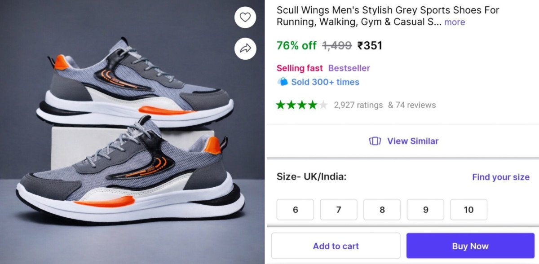Open the 2,927 ratings link
The width and height of the screenshot is (539, 264).
coord(358,105)
